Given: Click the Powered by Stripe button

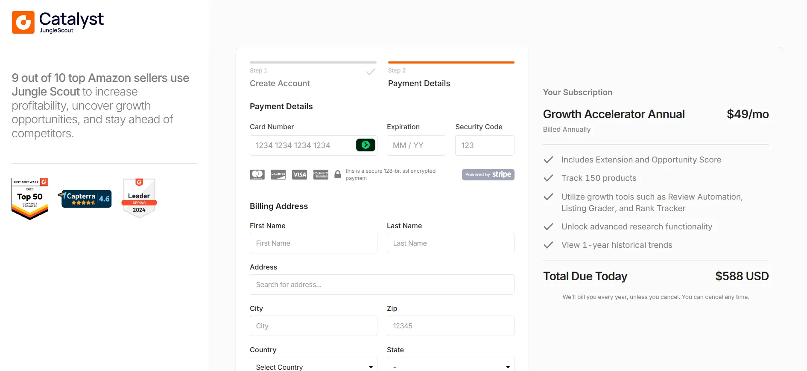Looking at the screenshot, I should pyautogui.click(x=488, y=174).
